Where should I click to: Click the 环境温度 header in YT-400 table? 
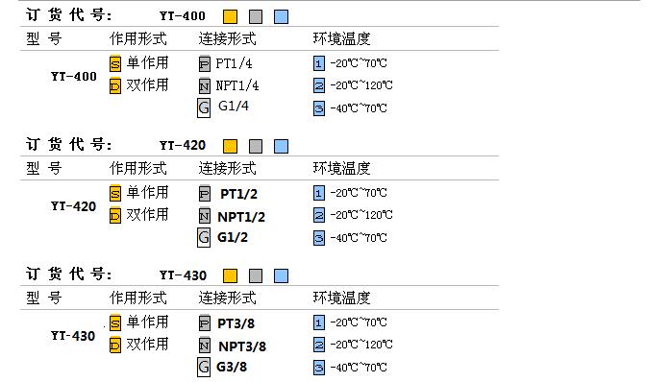tap(341, 38)
